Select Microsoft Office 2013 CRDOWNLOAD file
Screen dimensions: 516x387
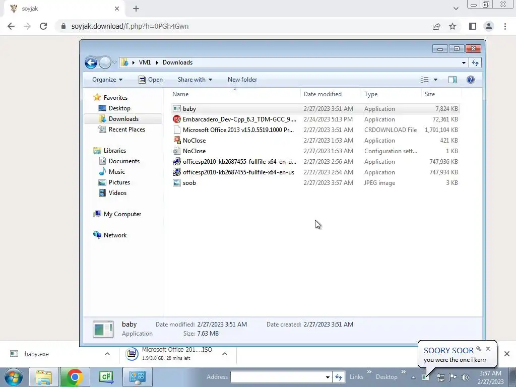pos(315,130)
